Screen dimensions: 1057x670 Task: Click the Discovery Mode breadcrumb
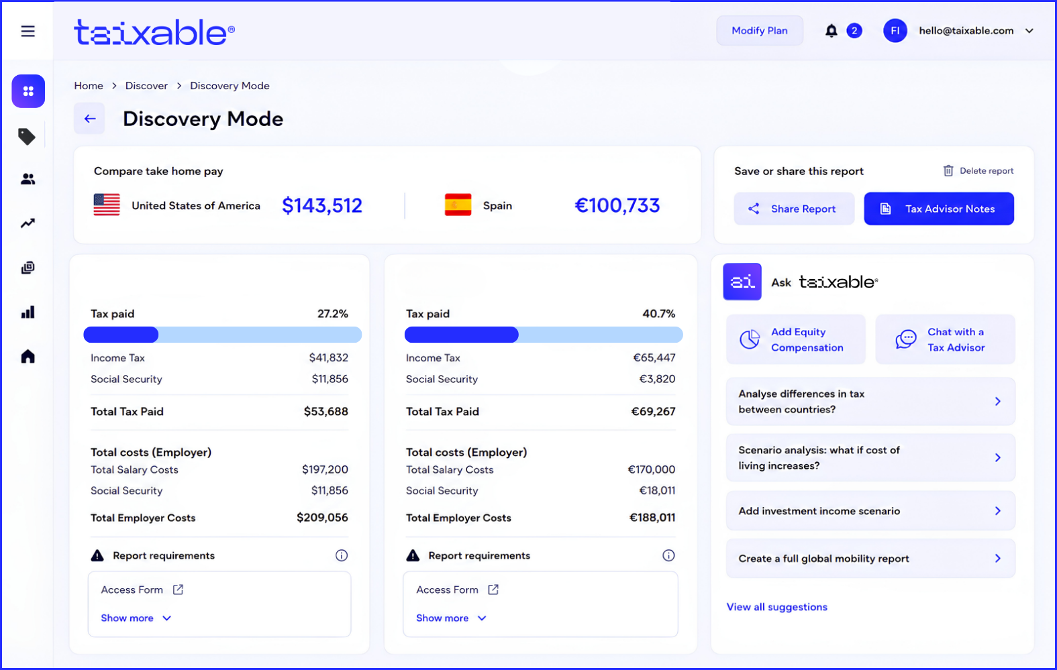[x=230, y=86]
